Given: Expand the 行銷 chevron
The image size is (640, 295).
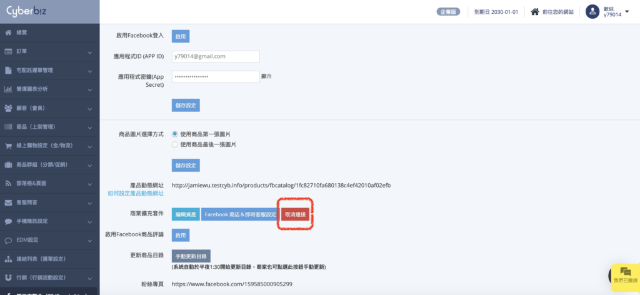Looking at the screenshot, I should click(x=90, y=279).
